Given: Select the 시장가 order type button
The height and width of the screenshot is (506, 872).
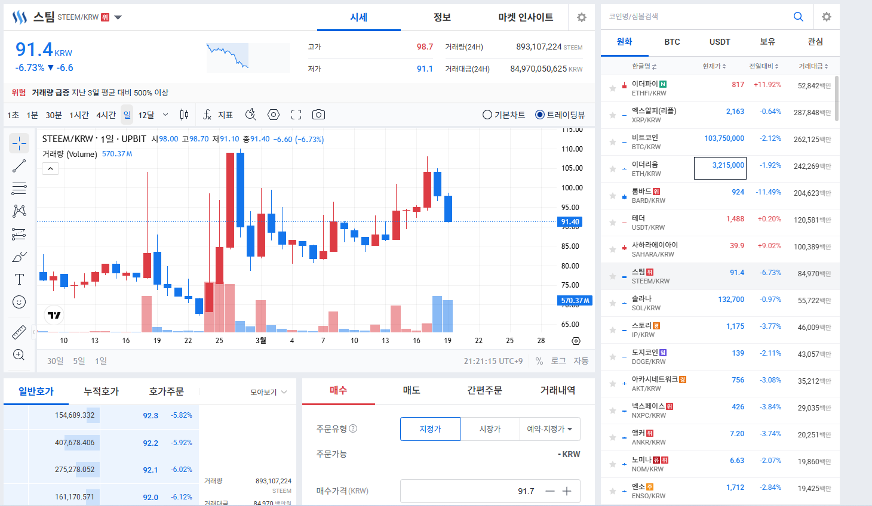Looking at the screenshot, I should coord(490,429).
